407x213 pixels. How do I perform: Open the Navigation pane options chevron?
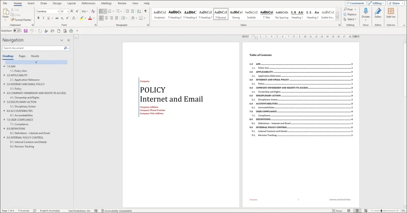62,40
